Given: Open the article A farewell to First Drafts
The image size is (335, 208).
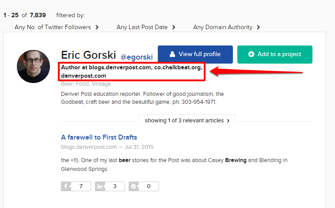Looking at the screenshot, I should pyautogui.click(x=99, y=137).
